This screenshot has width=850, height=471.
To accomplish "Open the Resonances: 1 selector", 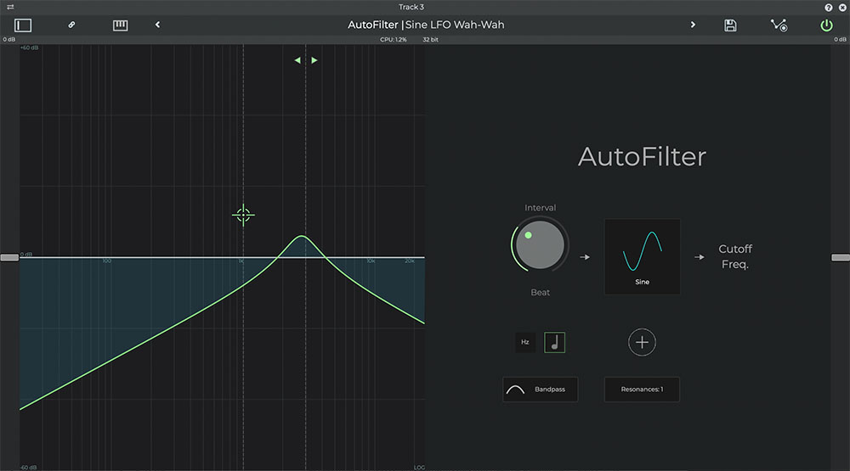I will pyautogui.click(x=642, y=390).
